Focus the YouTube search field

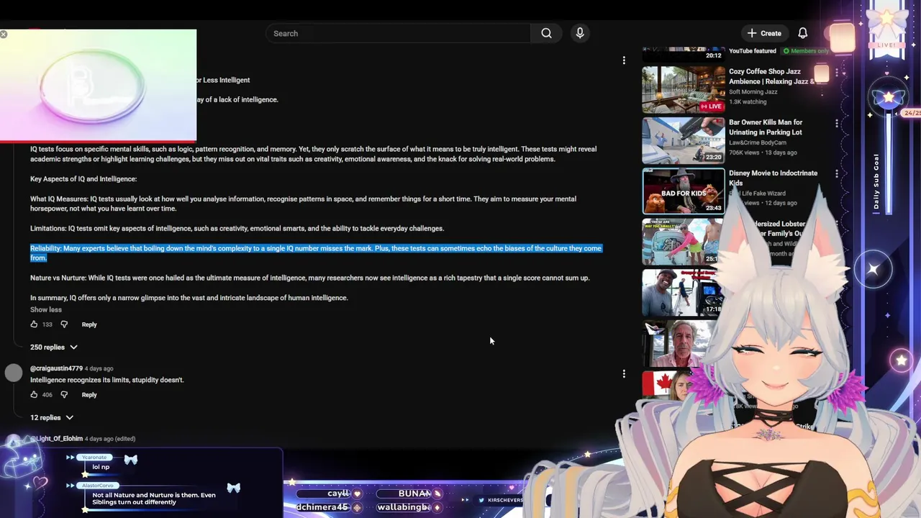point(399,33)
